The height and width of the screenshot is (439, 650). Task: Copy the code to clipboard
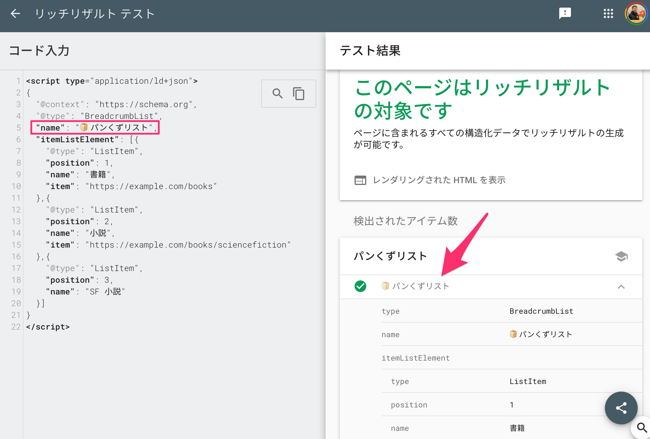299,94
